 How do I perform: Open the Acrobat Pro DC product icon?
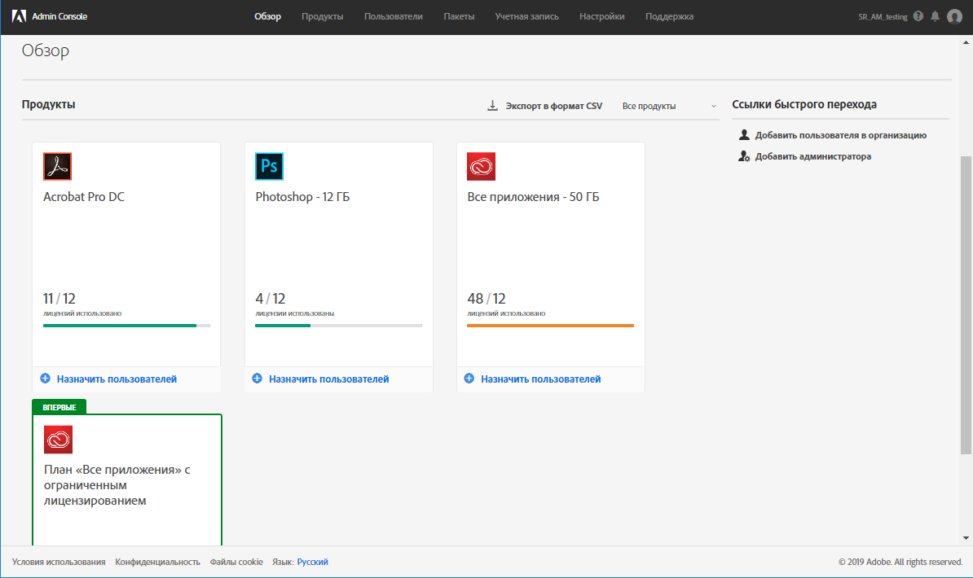[57, 166]
